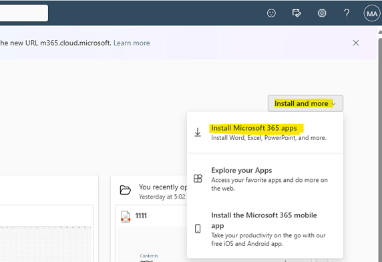Choose Install Microsoft 365 apps
Image resolution: width=382 pixels, height=262 pixels.
265,133
